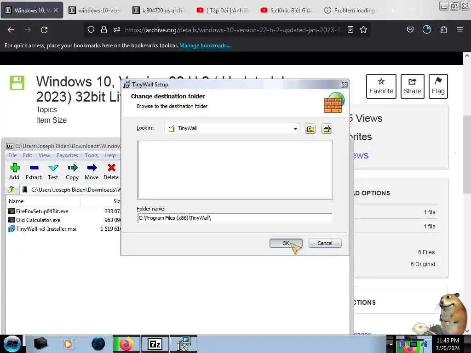Screen dimensions: 471x353
Task: Click Flag button on archive.org page
Action: point(438,86)
